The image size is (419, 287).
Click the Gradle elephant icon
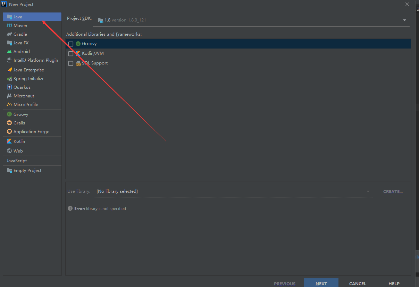tap(9, 34)
